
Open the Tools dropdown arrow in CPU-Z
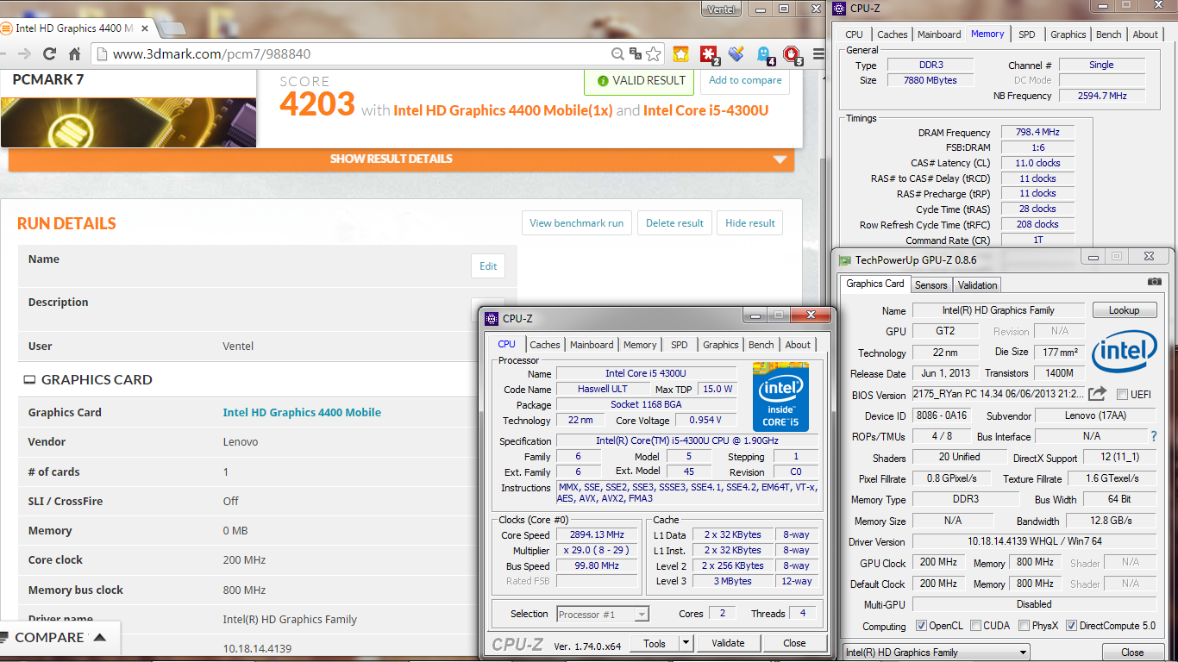(686, 643)
